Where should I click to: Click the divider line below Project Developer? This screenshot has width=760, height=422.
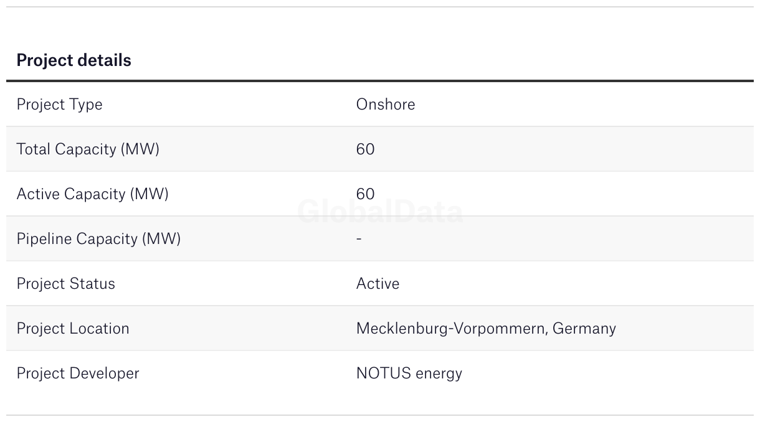tap(380, 415)
